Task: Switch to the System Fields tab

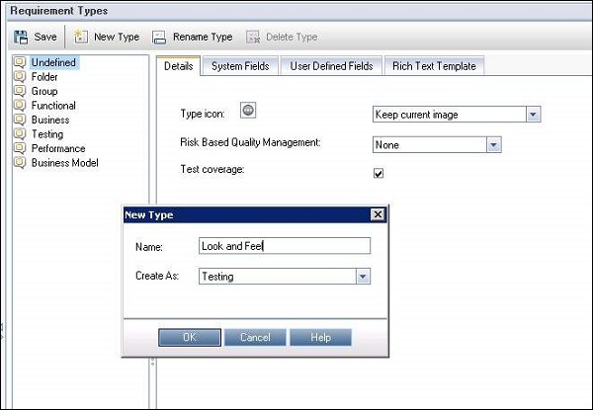Action: (240, 66)
